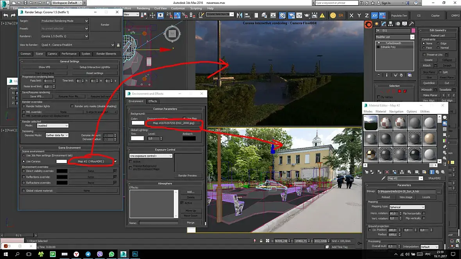Click the Undo arrow in main toolbar
Screen dimensions: 461x259
click(5, 15)
